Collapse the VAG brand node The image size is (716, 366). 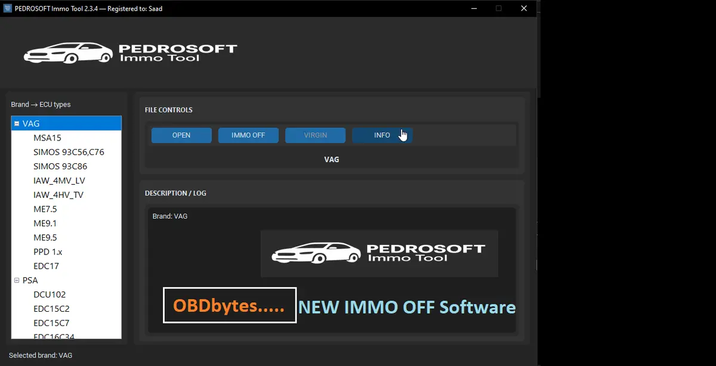click(x=17, y=123)
